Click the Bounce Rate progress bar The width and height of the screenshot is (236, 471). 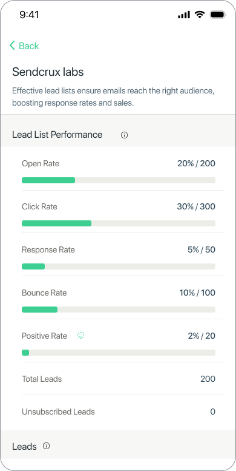tap(119, 310)
